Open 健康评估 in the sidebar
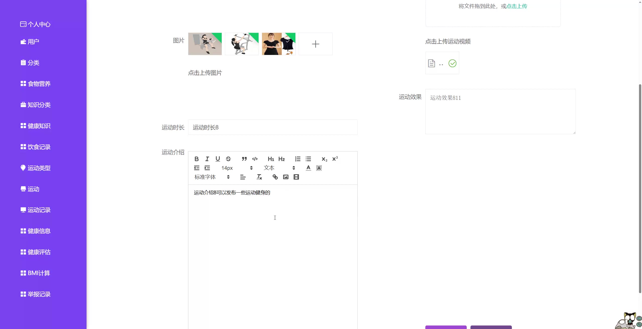The width and height of the screenshot is (642, 329). click(x=39, y=252)
